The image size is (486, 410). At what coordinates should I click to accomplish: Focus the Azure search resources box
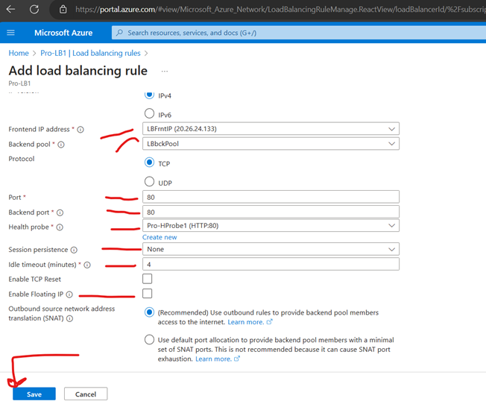click(299, 33)
